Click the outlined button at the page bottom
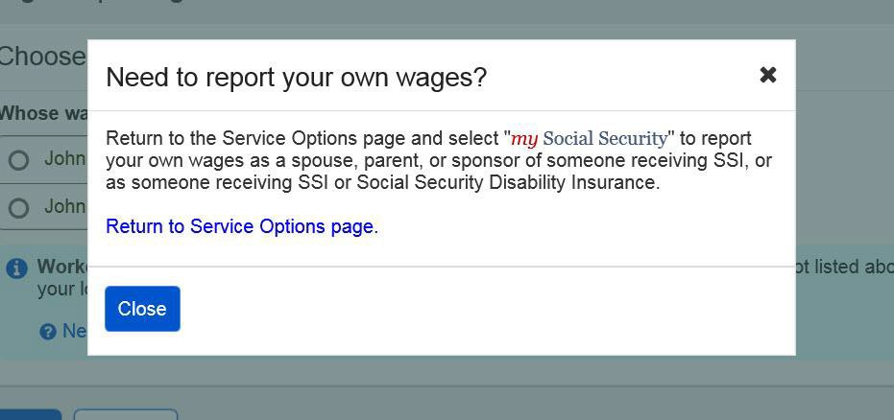The height and width of the screenshot is (420, 894). (125, 414)
